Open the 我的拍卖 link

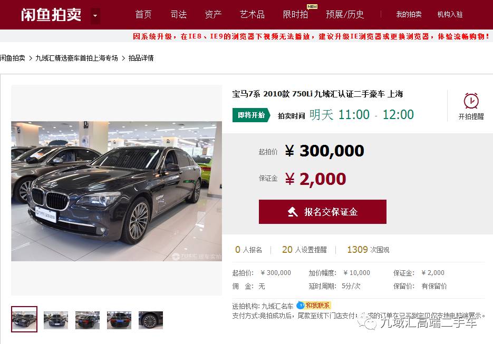tap(409, 14)
